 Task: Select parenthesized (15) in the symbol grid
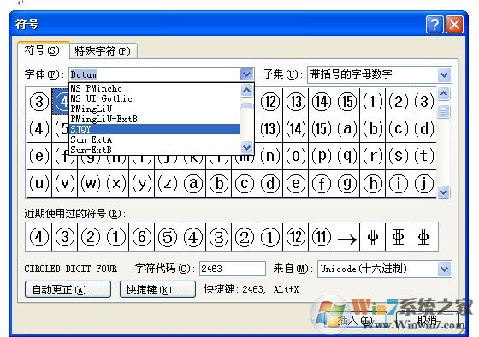[322, 128]
